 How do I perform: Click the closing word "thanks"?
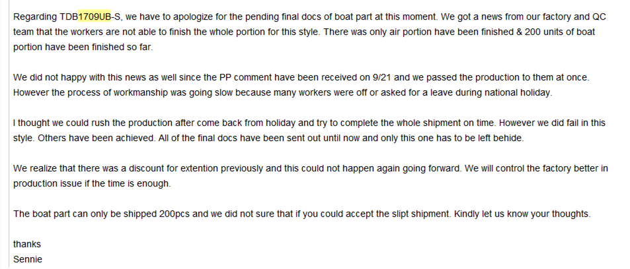coord(27,244)
